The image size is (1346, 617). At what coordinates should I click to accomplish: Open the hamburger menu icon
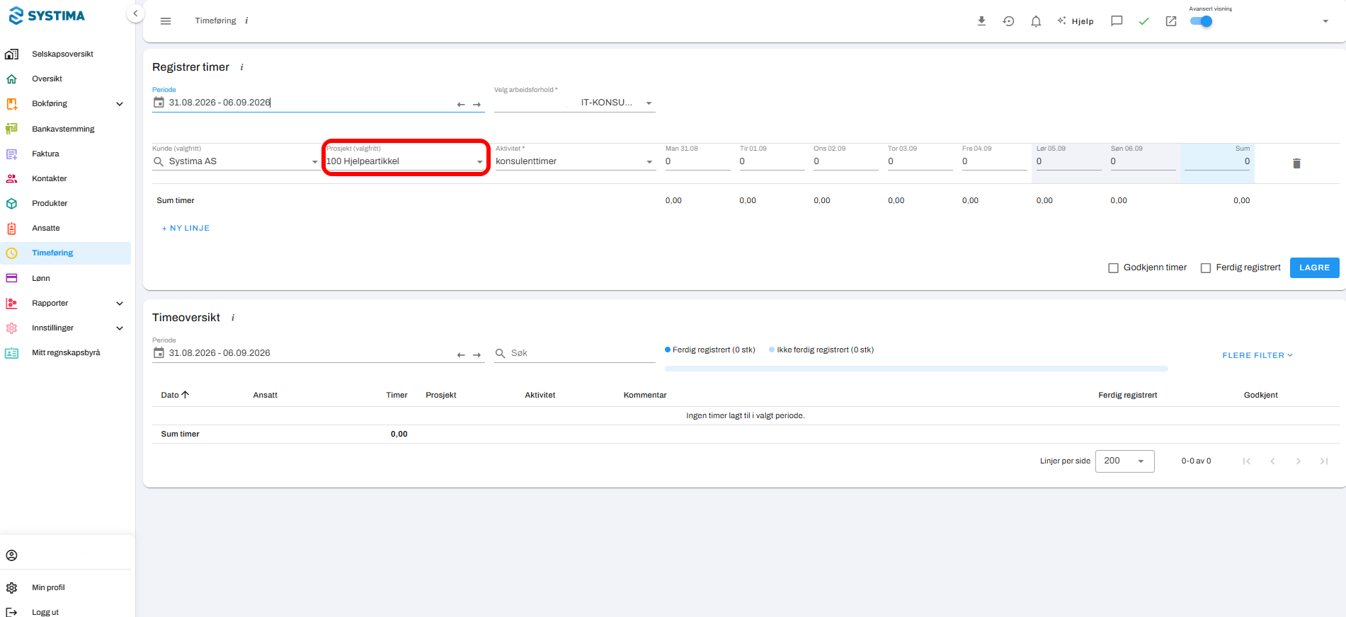166,21
